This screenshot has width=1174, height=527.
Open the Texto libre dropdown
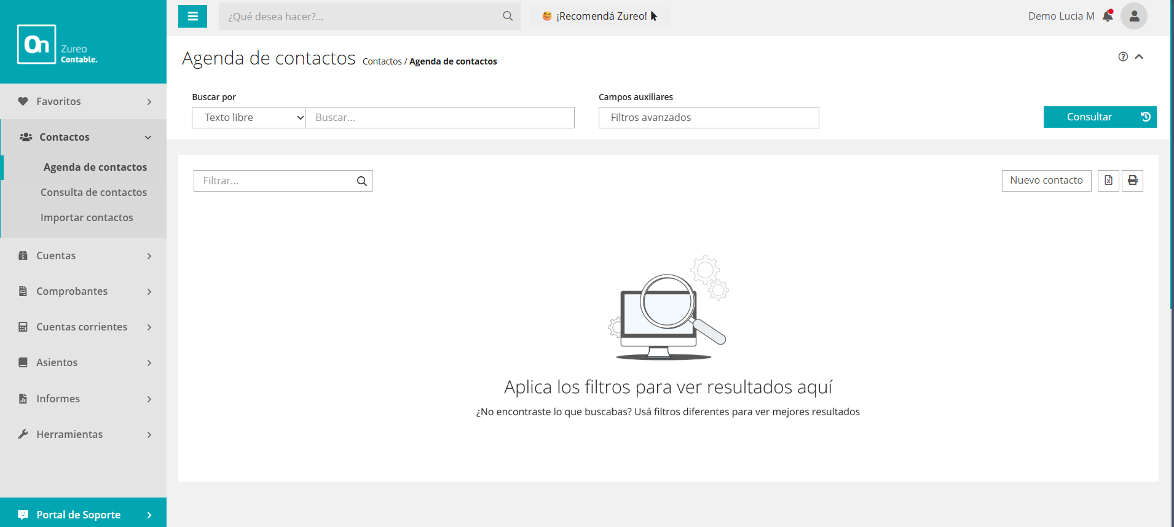(x=249, y=117)
